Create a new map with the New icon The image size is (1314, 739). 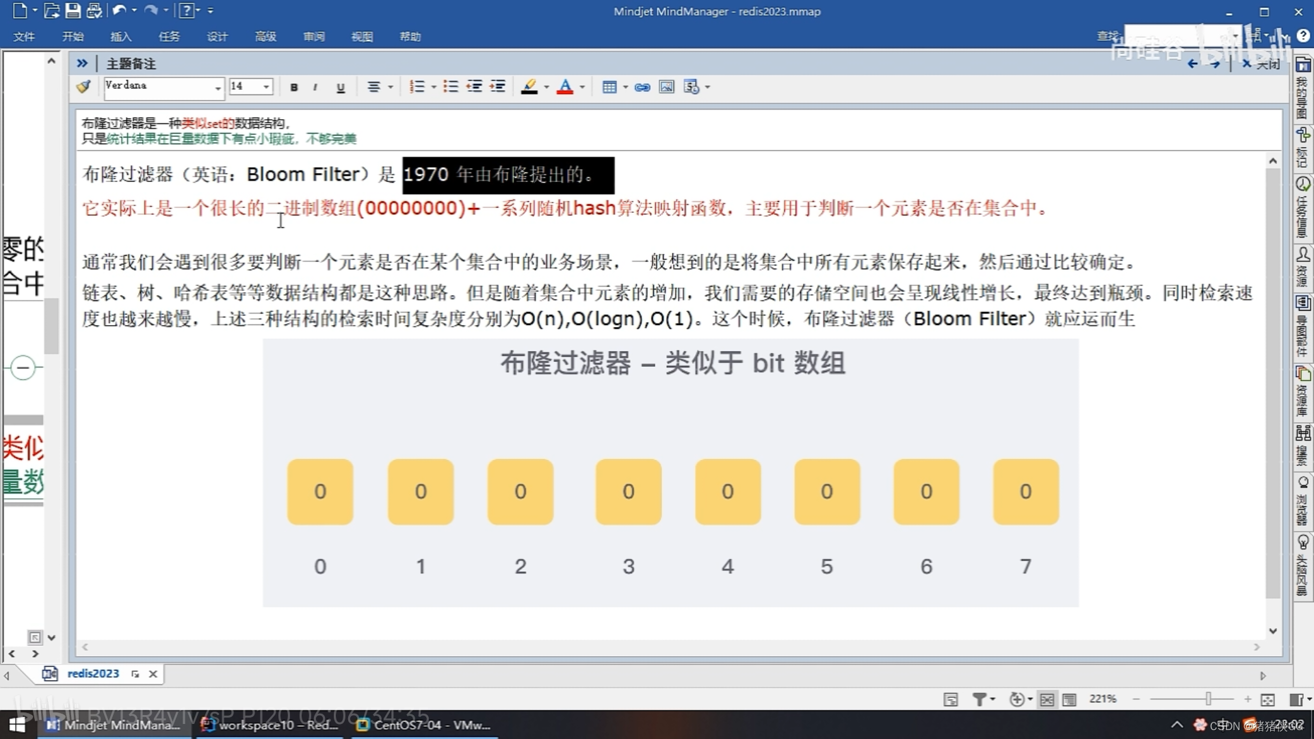click(19, 10)
